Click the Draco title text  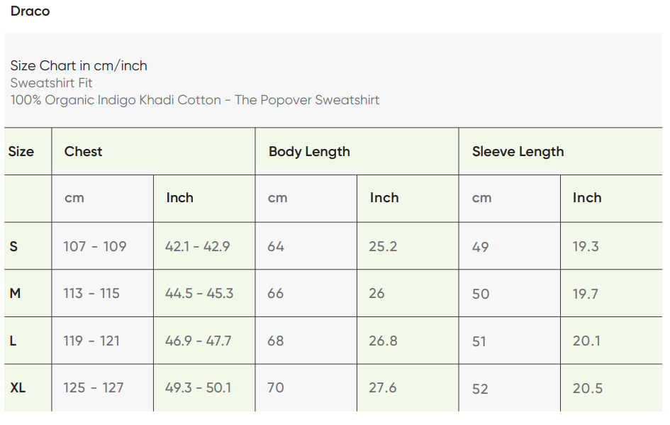(30, 11)
